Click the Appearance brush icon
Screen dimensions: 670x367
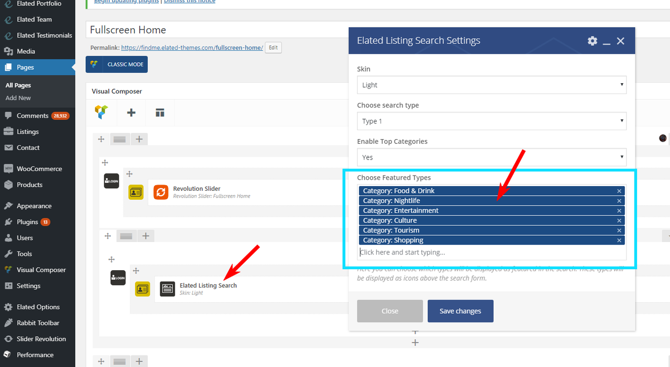tap(8, 206)
